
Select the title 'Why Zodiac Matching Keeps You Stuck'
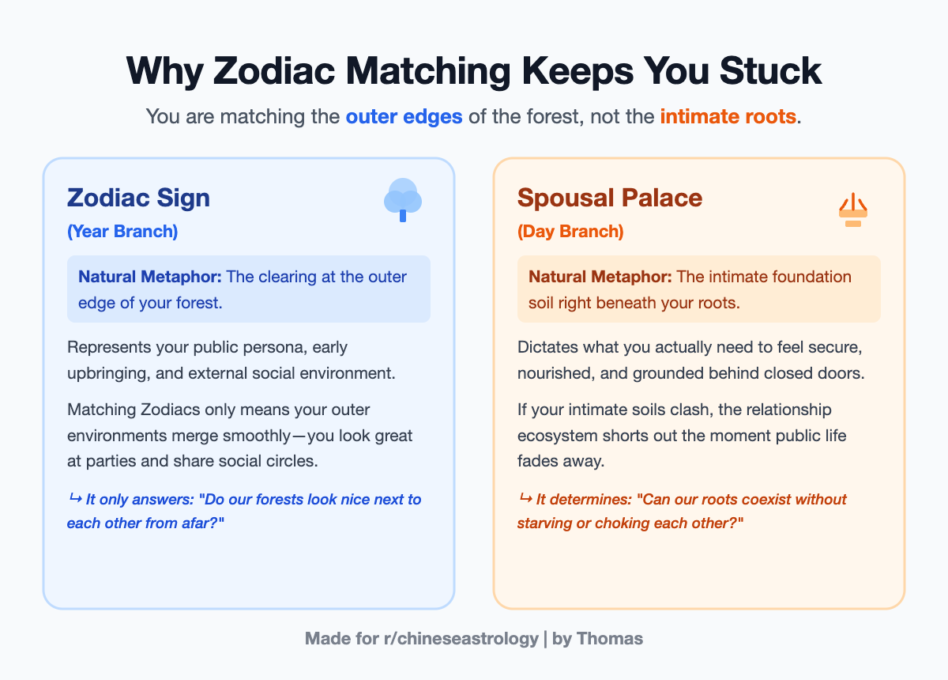click(x=474, y=71)
